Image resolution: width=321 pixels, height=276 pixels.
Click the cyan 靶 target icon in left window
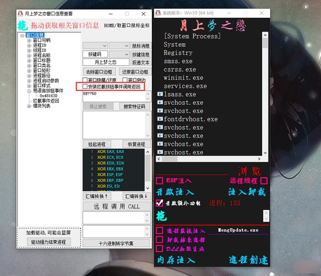tap(23, 25)
